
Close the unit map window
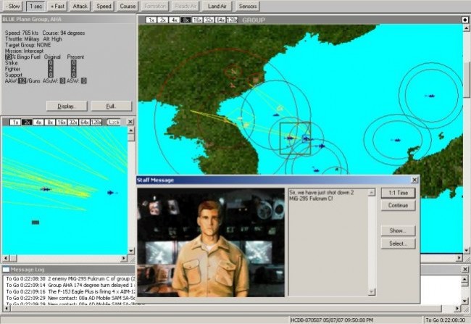(x=130, y=122)
